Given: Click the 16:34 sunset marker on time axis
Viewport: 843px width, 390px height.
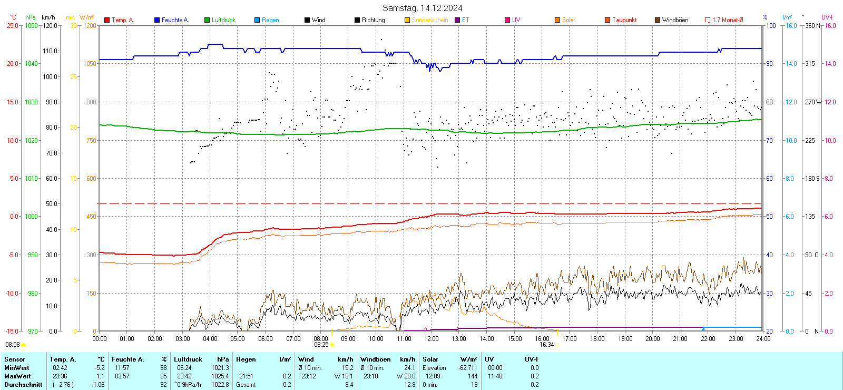Looking at the screenshot, I should tap(546, 345).
